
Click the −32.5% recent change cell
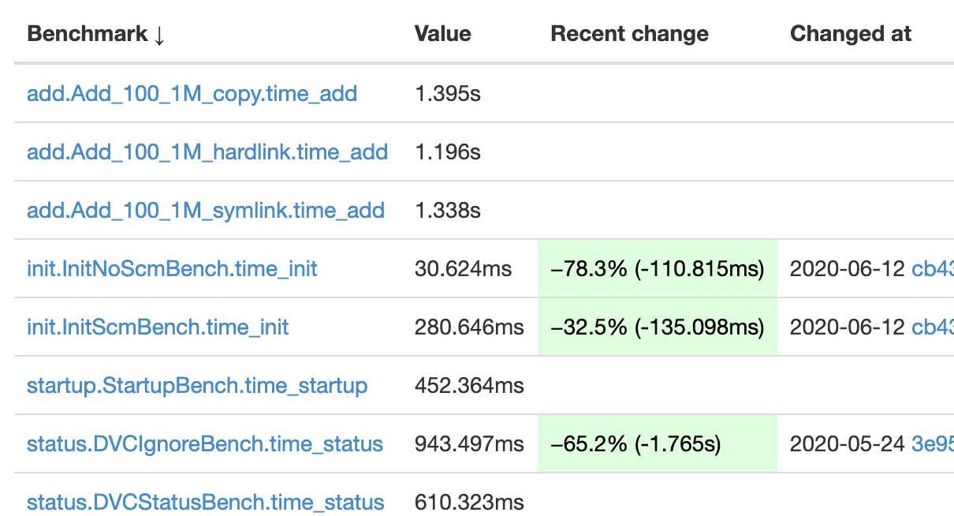pyautogui.click(x=658, y=327)
